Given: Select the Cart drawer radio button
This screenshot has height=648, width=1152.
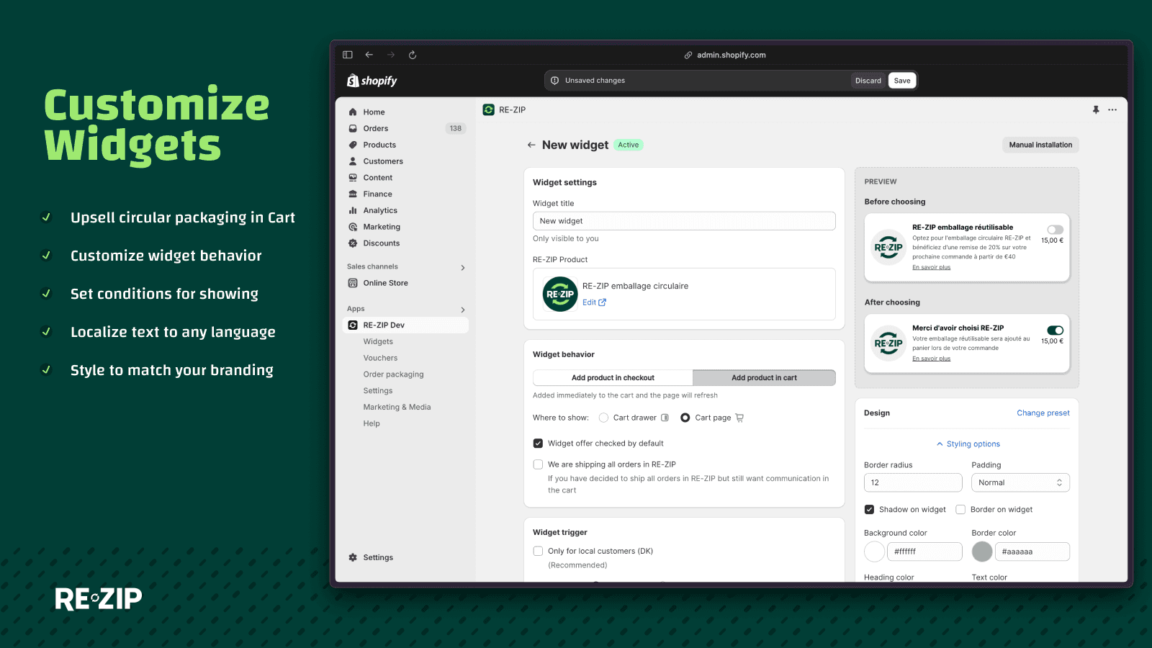Looking at the screenshot, I should (603, 418).
